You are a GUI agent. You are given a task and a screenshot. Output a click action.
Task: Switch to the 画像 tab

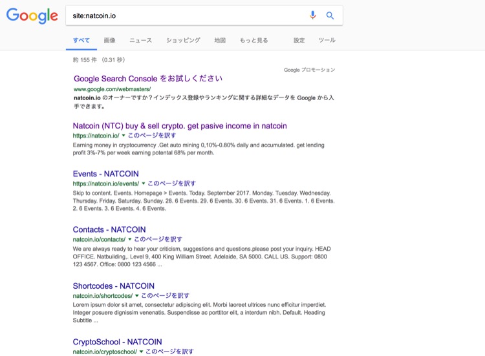point(109,40)
